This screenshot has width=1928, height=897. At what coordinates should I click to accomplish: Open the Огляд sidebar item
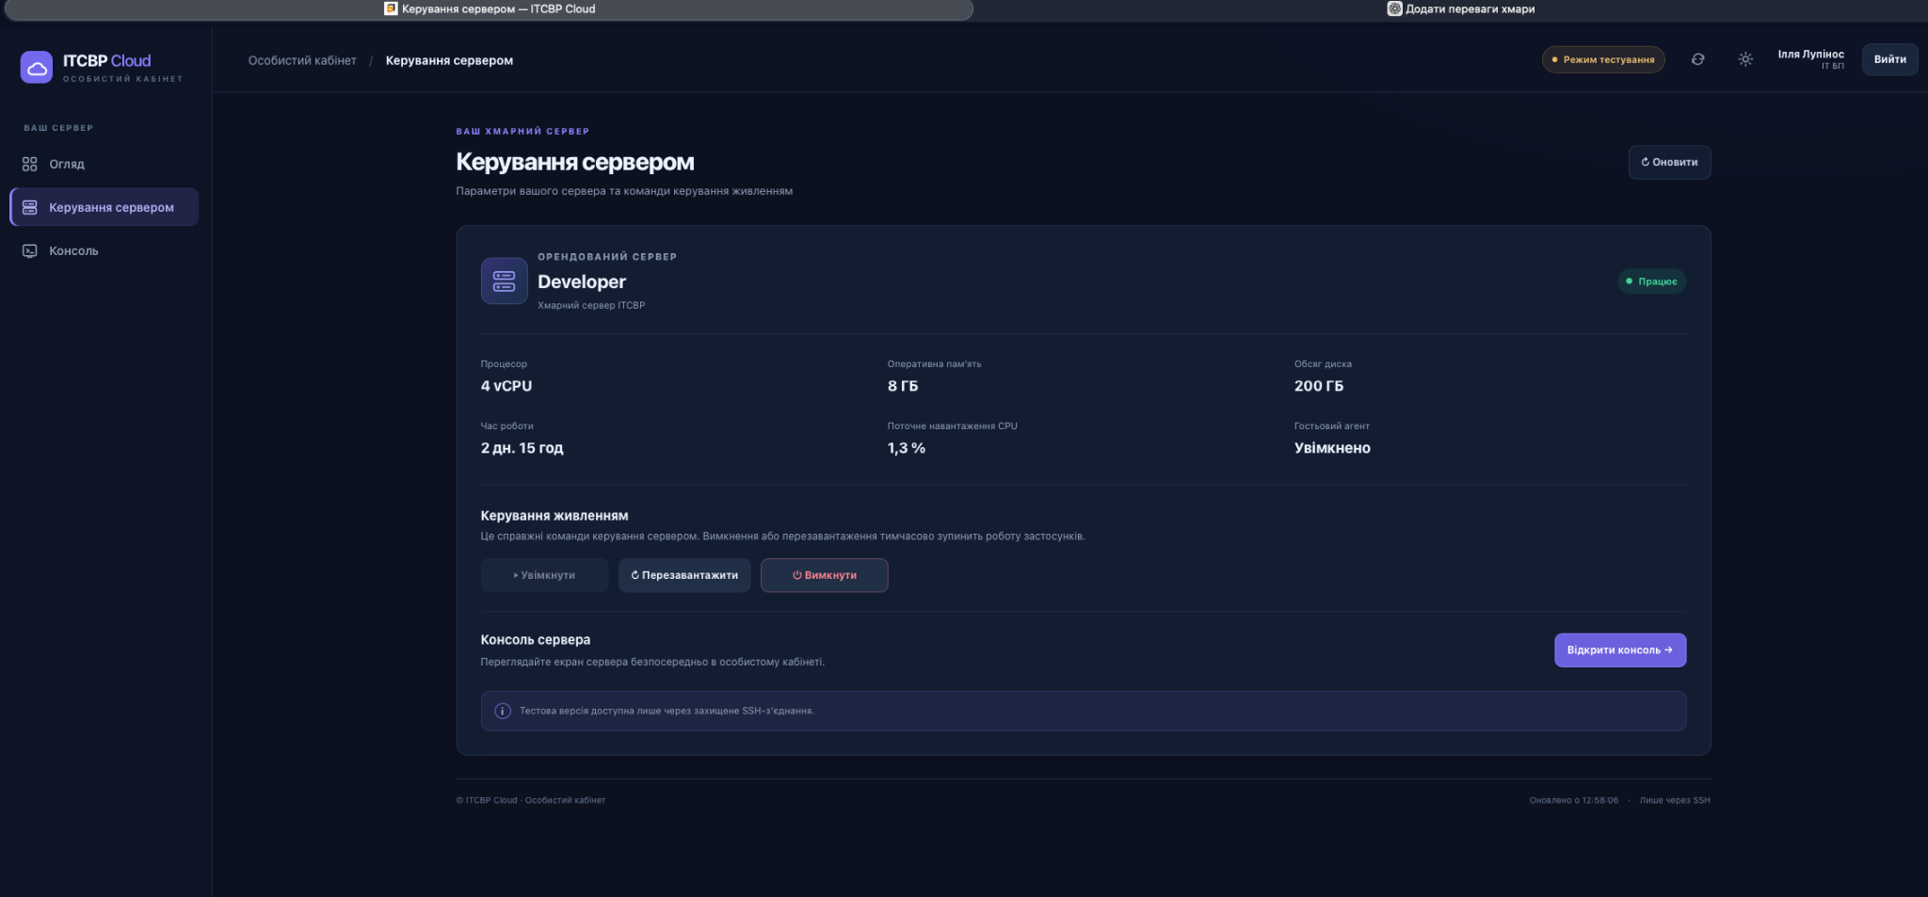pos(104,164)
